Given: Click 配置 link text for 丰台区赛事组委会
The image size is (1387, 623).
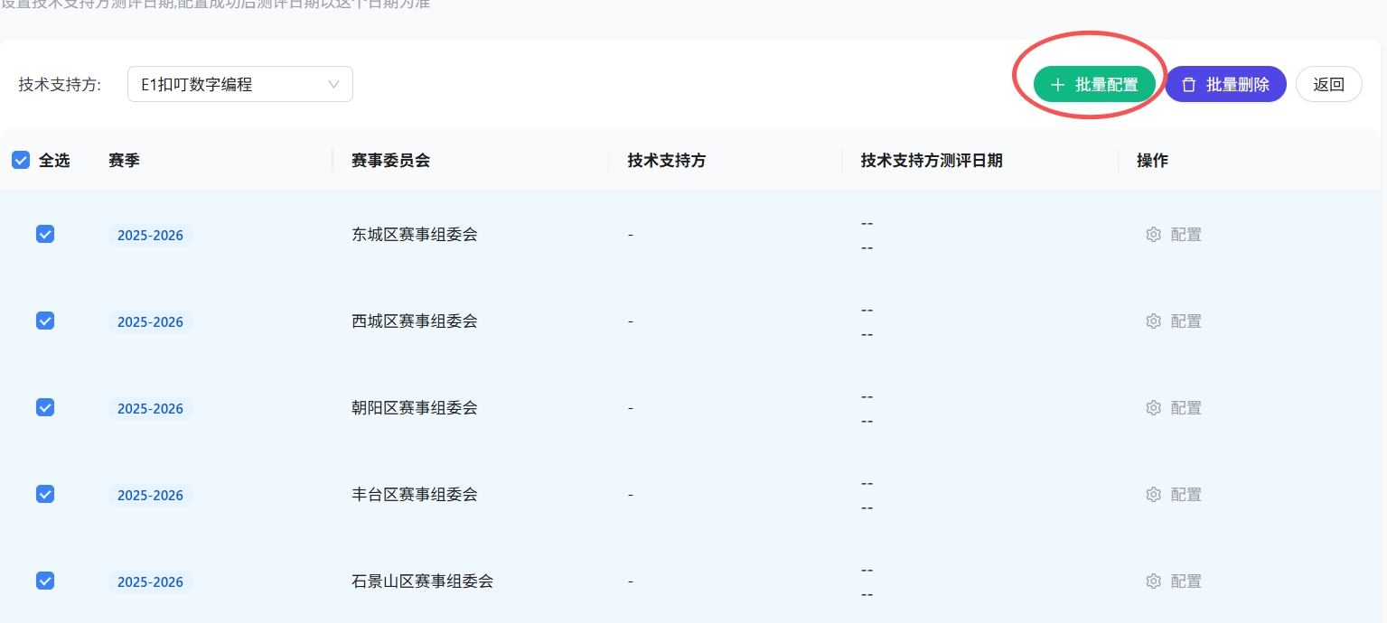Looking at the screenshot, I should [1186, 495].
